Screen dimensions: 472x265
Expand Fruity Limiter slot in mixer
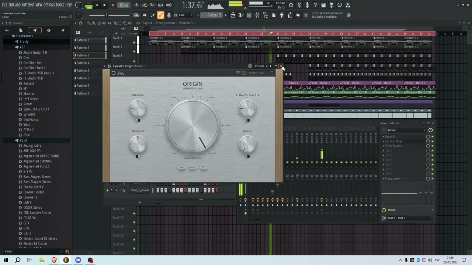[383, 179]
